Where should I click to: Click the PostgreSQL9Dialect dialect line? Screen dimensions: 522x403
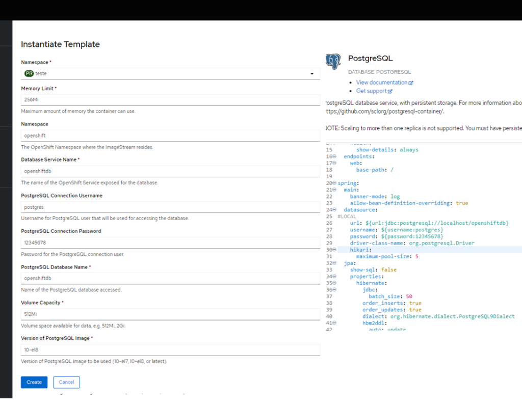pos(438,316)
